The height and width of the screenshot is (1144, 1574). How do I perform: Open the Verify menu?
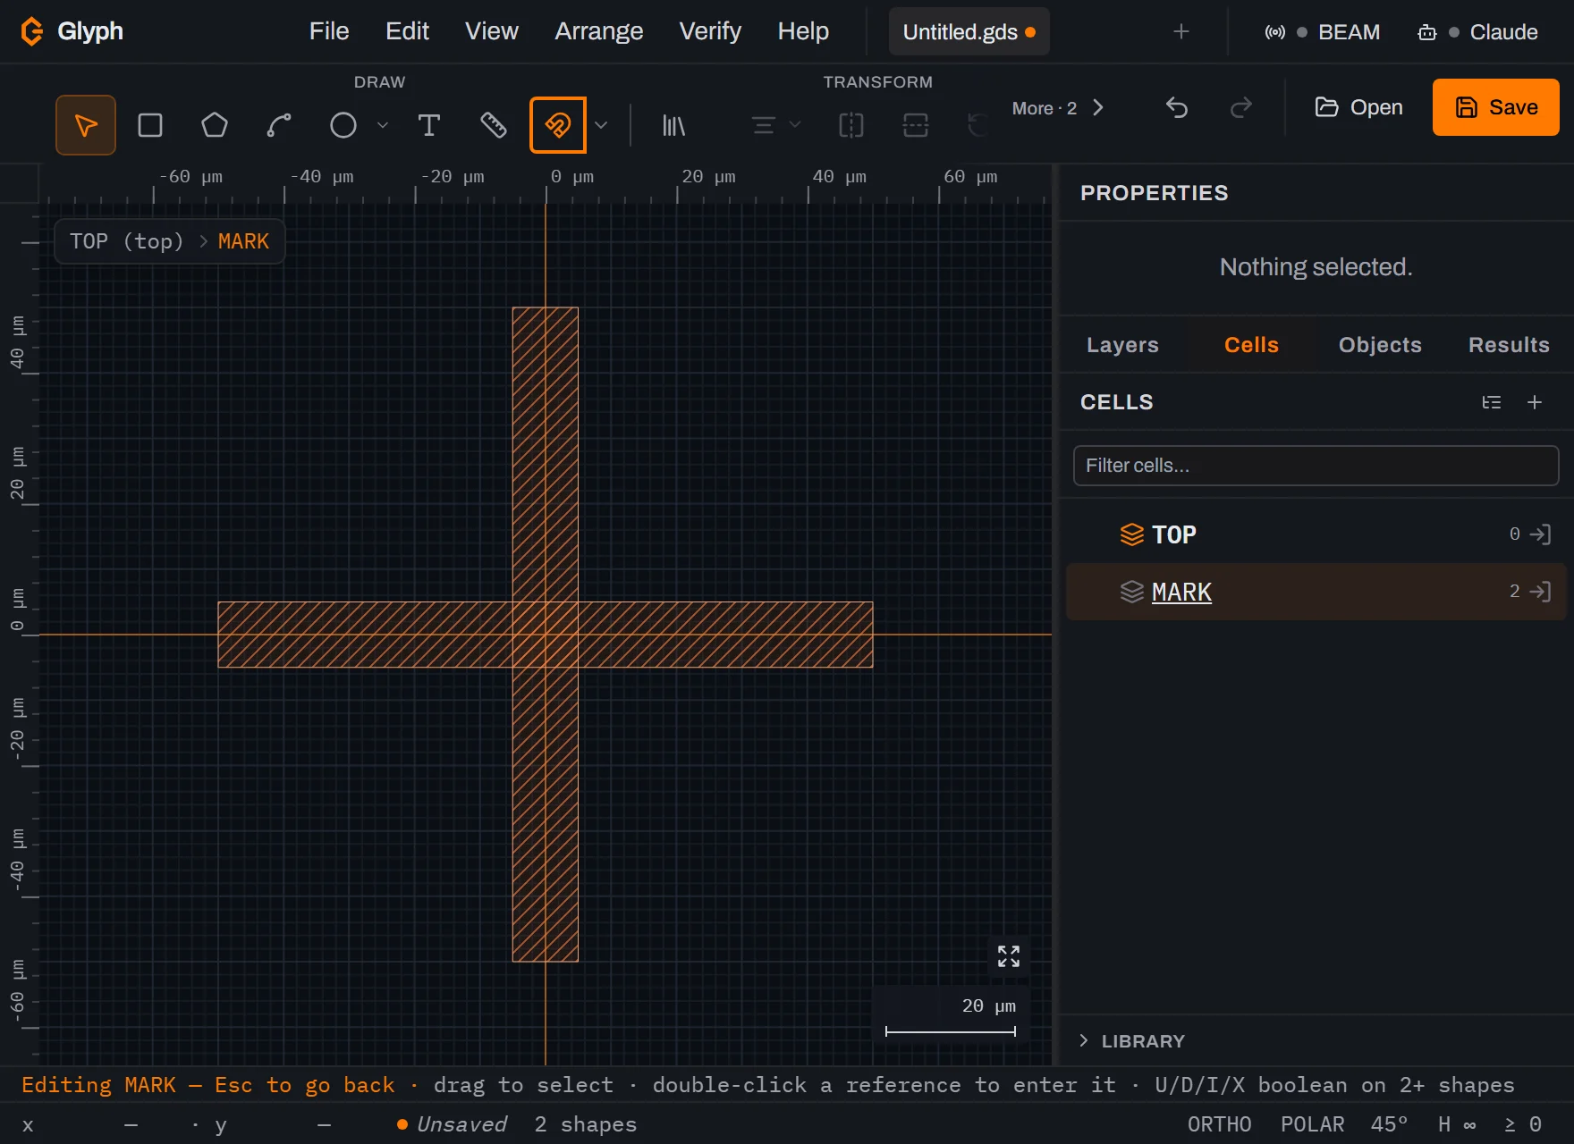tap(710, 31)
